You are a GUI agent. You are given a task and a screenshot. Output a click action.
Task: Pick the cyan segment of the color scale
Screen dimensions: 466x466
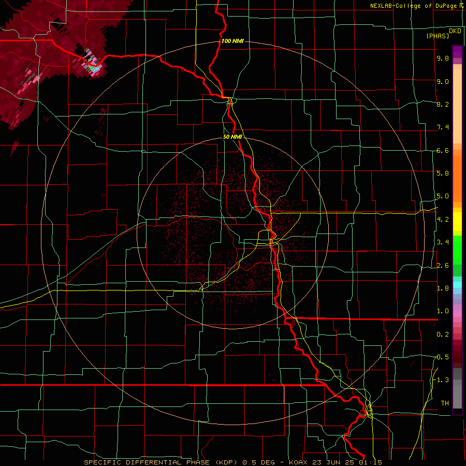[457, 285]
